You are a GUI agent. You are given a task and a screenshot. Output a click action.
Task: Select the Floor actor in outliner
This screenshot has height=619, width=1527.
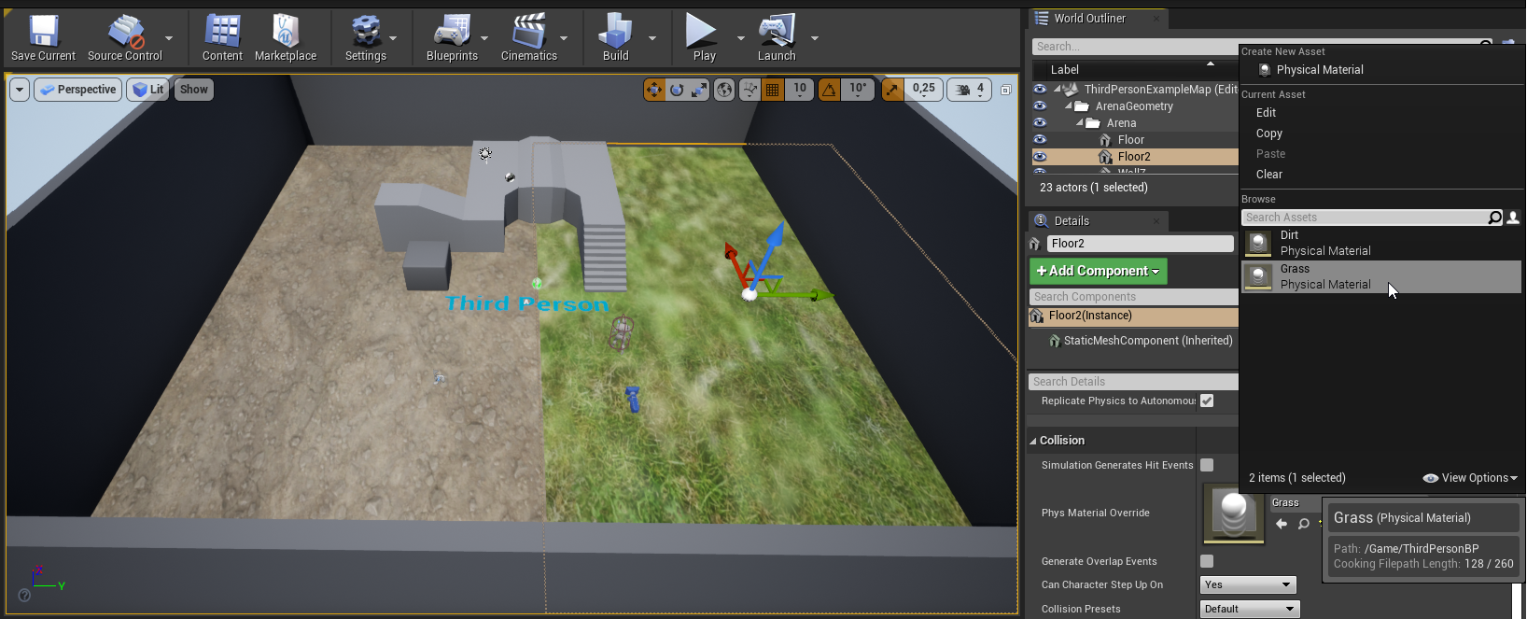pos(1130,140)
